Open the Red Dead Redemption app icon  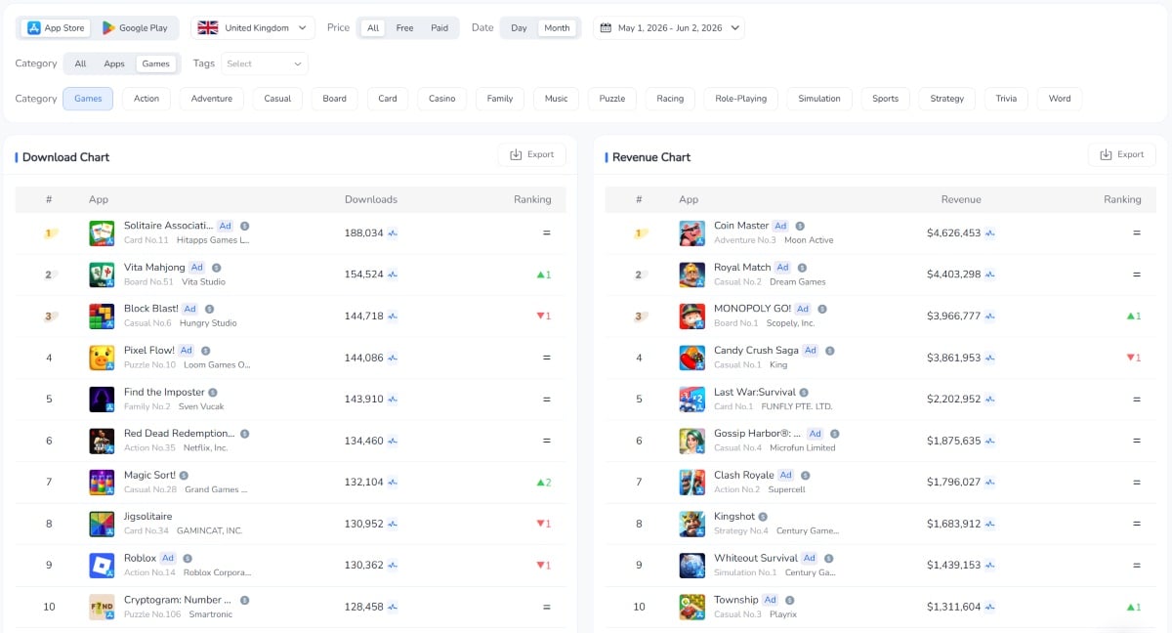[x=102, y=441]
